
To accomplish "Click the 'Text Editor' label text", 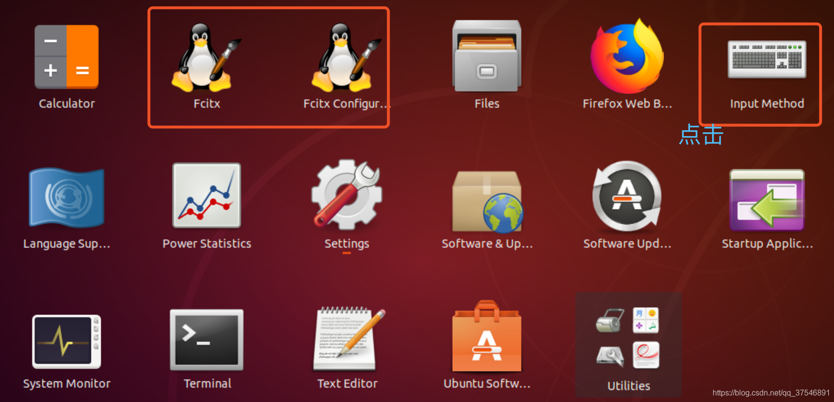I will (347, 383).
